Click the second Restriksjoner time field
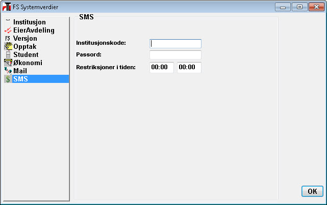 [x=189, y=67]
